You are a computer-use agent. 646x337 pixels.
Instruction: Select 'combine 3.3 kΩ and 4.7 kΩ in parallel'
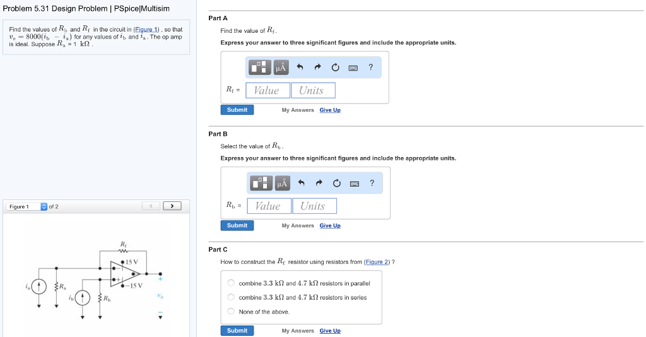point(232,283)
